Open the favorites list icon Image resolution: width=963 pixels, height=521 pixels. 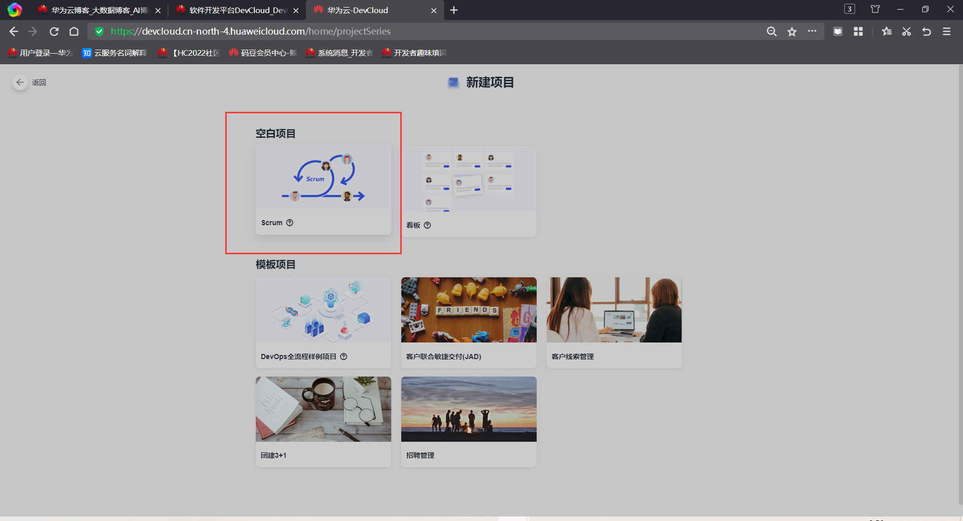pyautogui.click(x=887, y=32)
